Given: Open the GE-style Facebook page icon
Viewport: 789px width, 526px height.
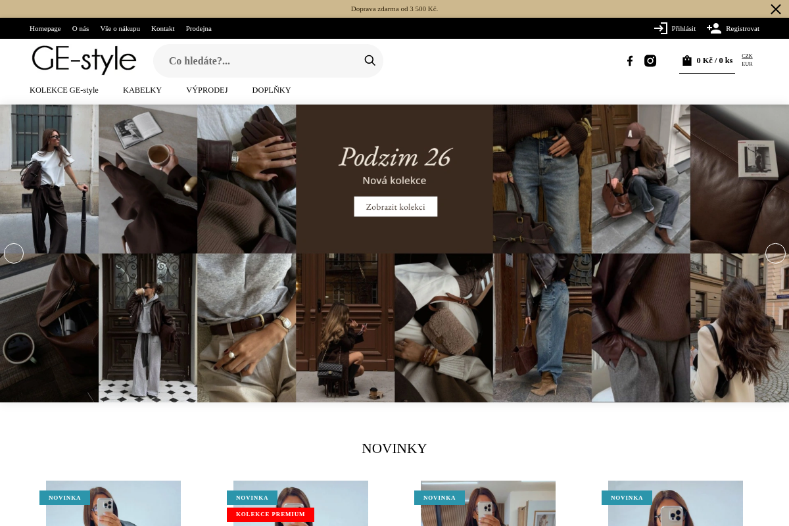Looking at the screenshot, I should point(630,60).
